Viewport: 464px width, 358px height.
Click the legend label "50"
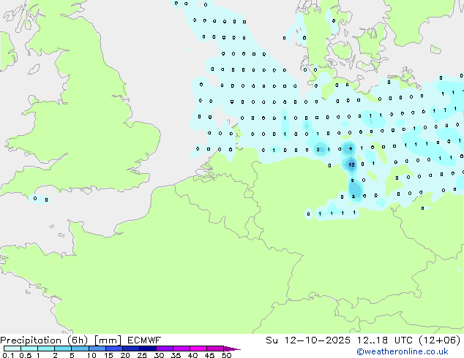(226, 355)
